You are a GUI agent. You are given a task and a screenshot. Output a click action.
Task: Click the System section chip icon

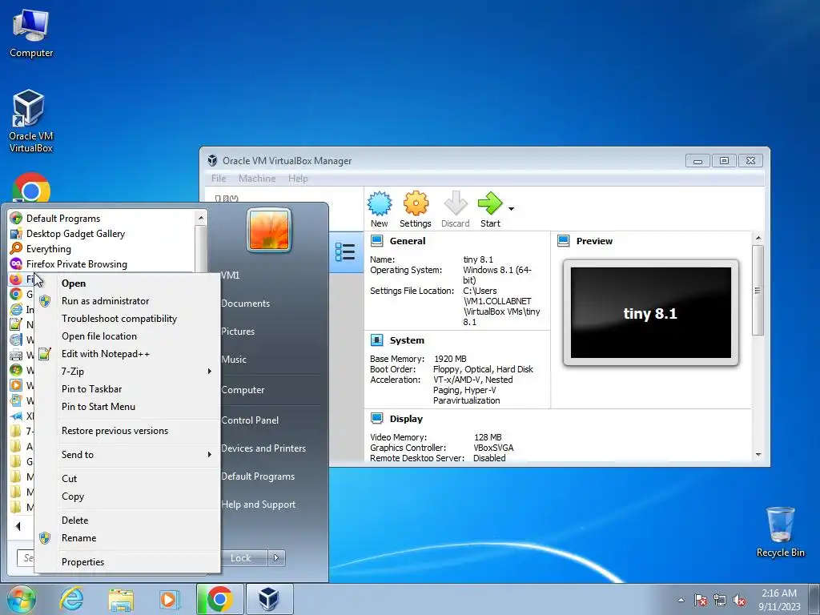[376, 340]
